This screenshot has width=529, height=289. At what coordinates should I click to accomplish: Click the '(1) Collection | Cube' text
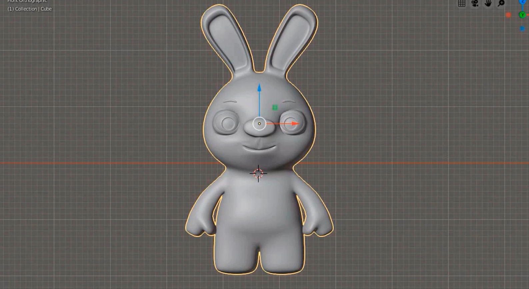(x=29, y=9)
